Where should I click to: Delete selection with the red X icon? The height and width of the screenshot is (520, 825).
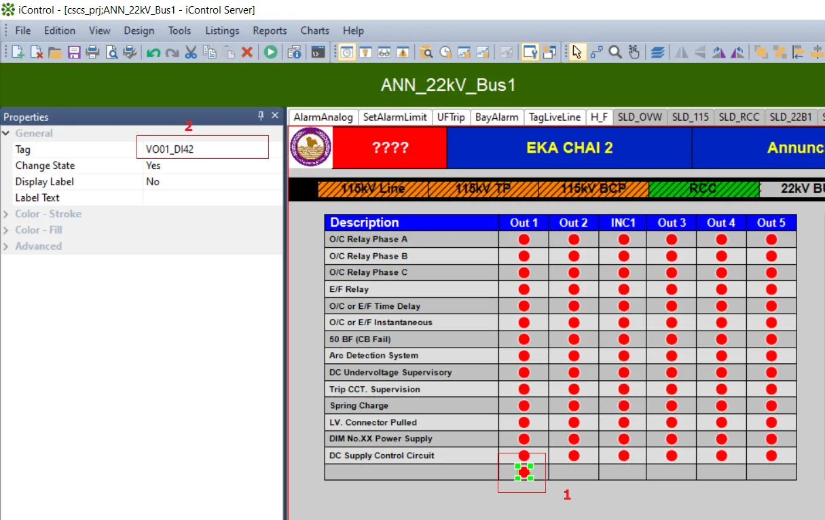[247, 52]
